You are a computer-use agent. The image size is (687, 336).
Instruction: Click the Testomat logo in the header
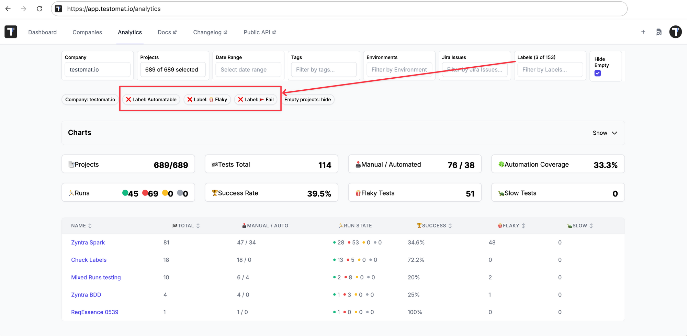point(11,32)
